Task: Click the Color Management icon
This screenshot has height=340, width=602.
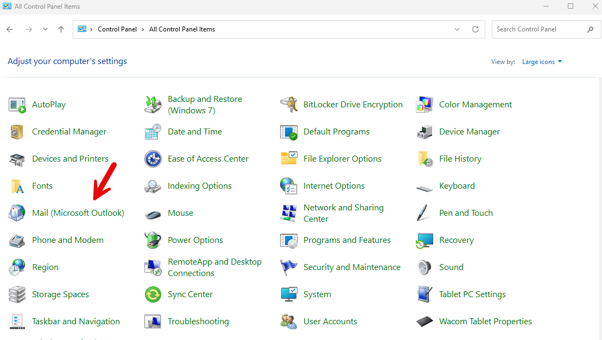Action: (424, 105)
